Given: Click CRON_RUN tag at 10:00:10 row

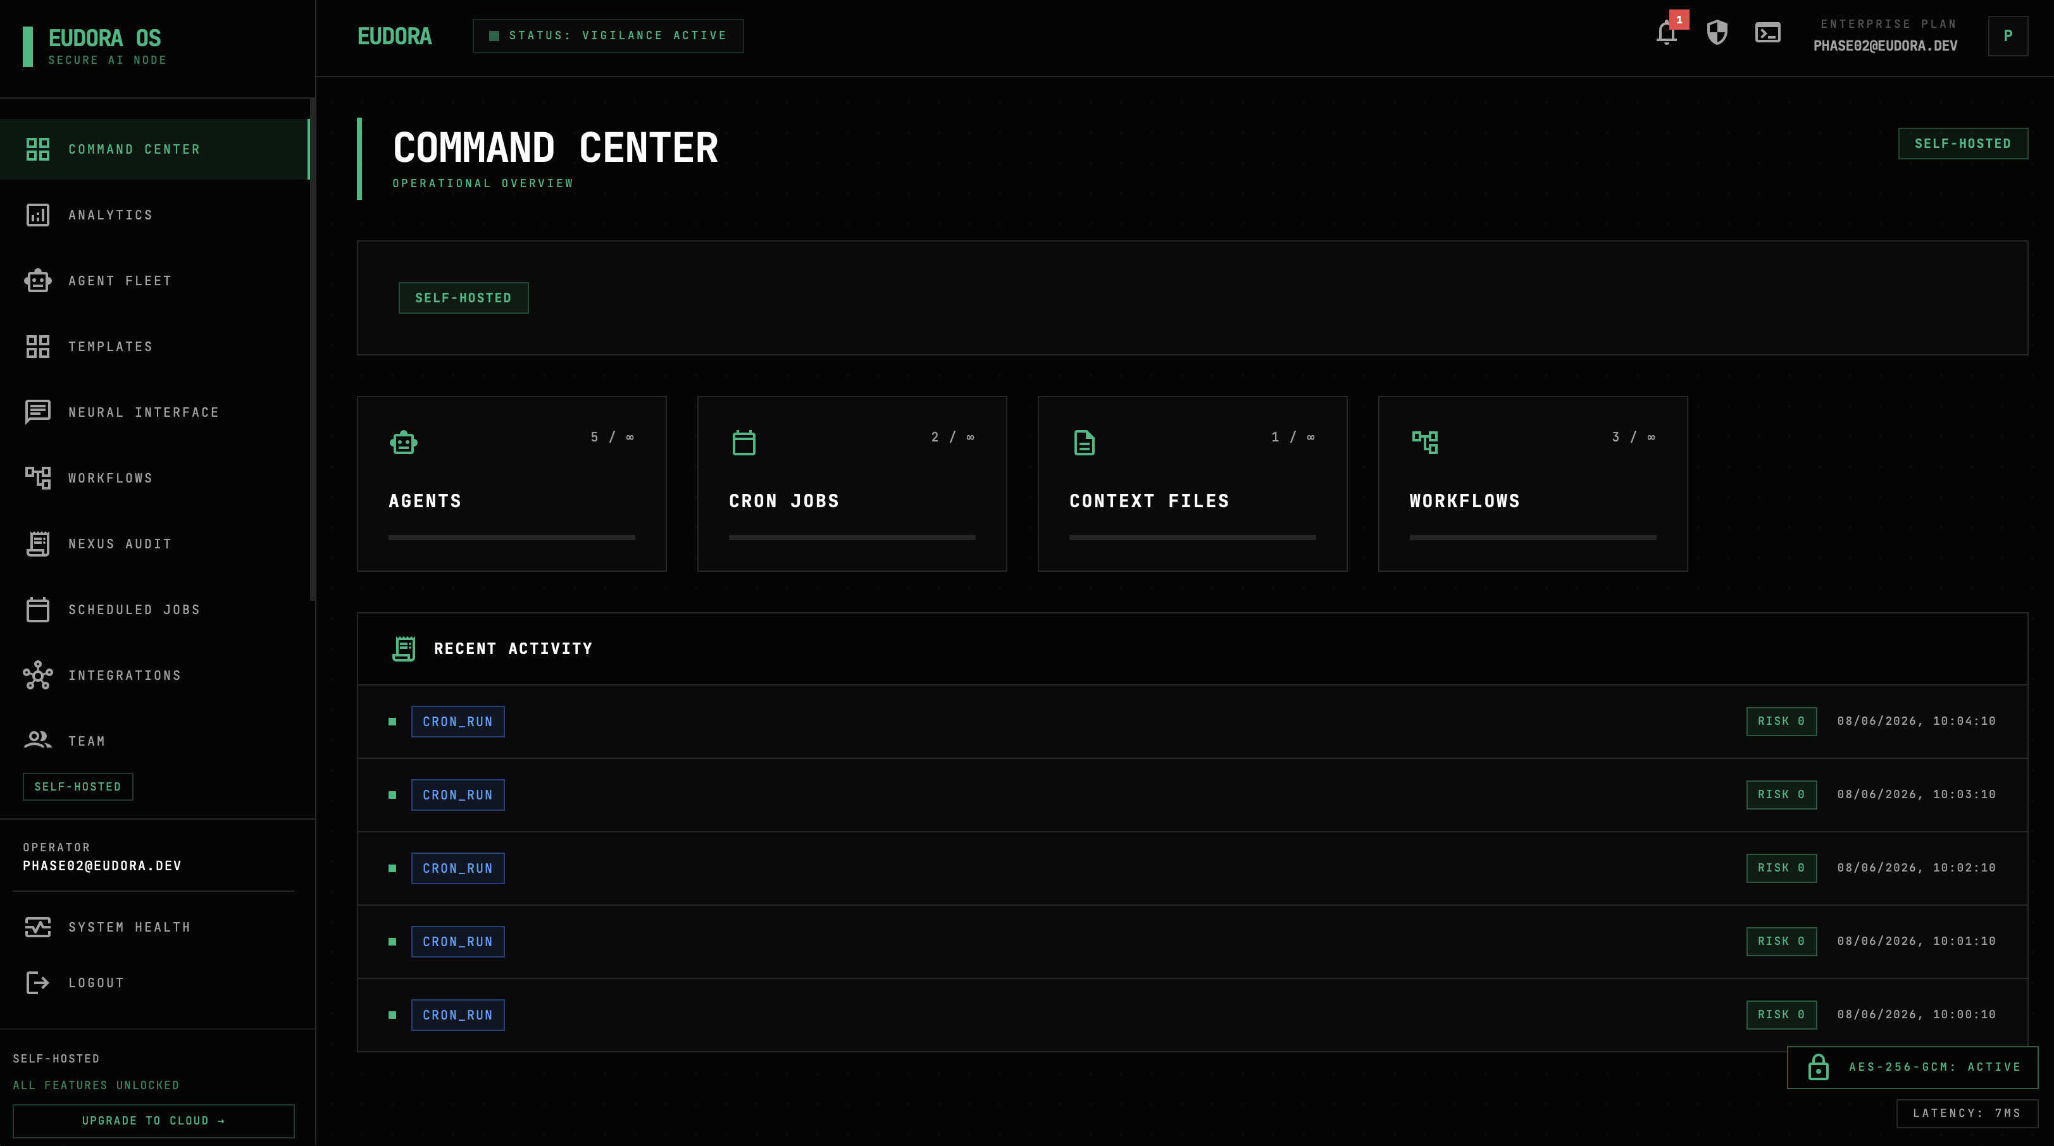Looking at the screenshot, I should [x=457, y=1014].
